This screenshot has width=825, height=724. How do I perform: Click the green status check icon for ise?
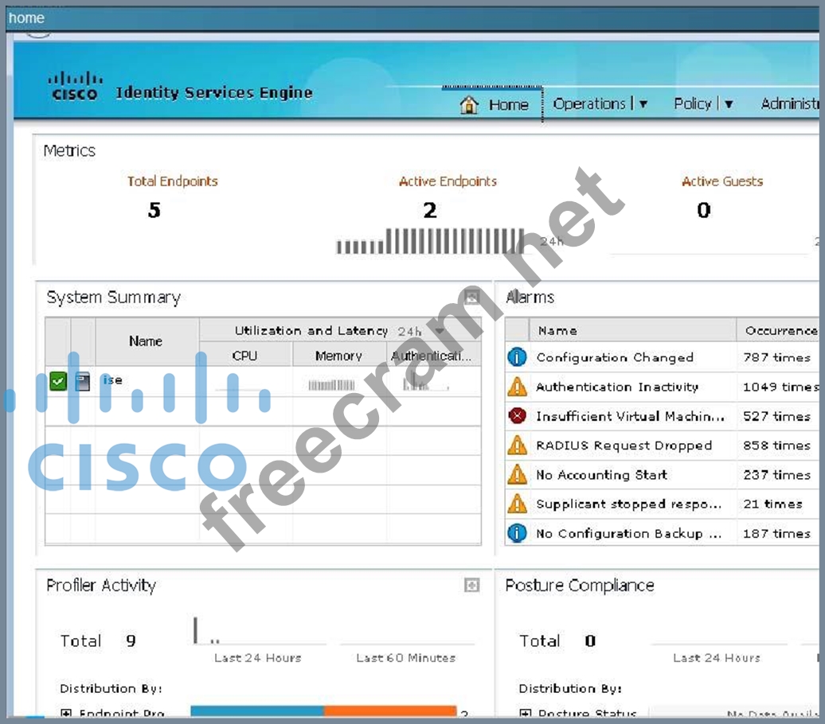[x=57, y=382]
